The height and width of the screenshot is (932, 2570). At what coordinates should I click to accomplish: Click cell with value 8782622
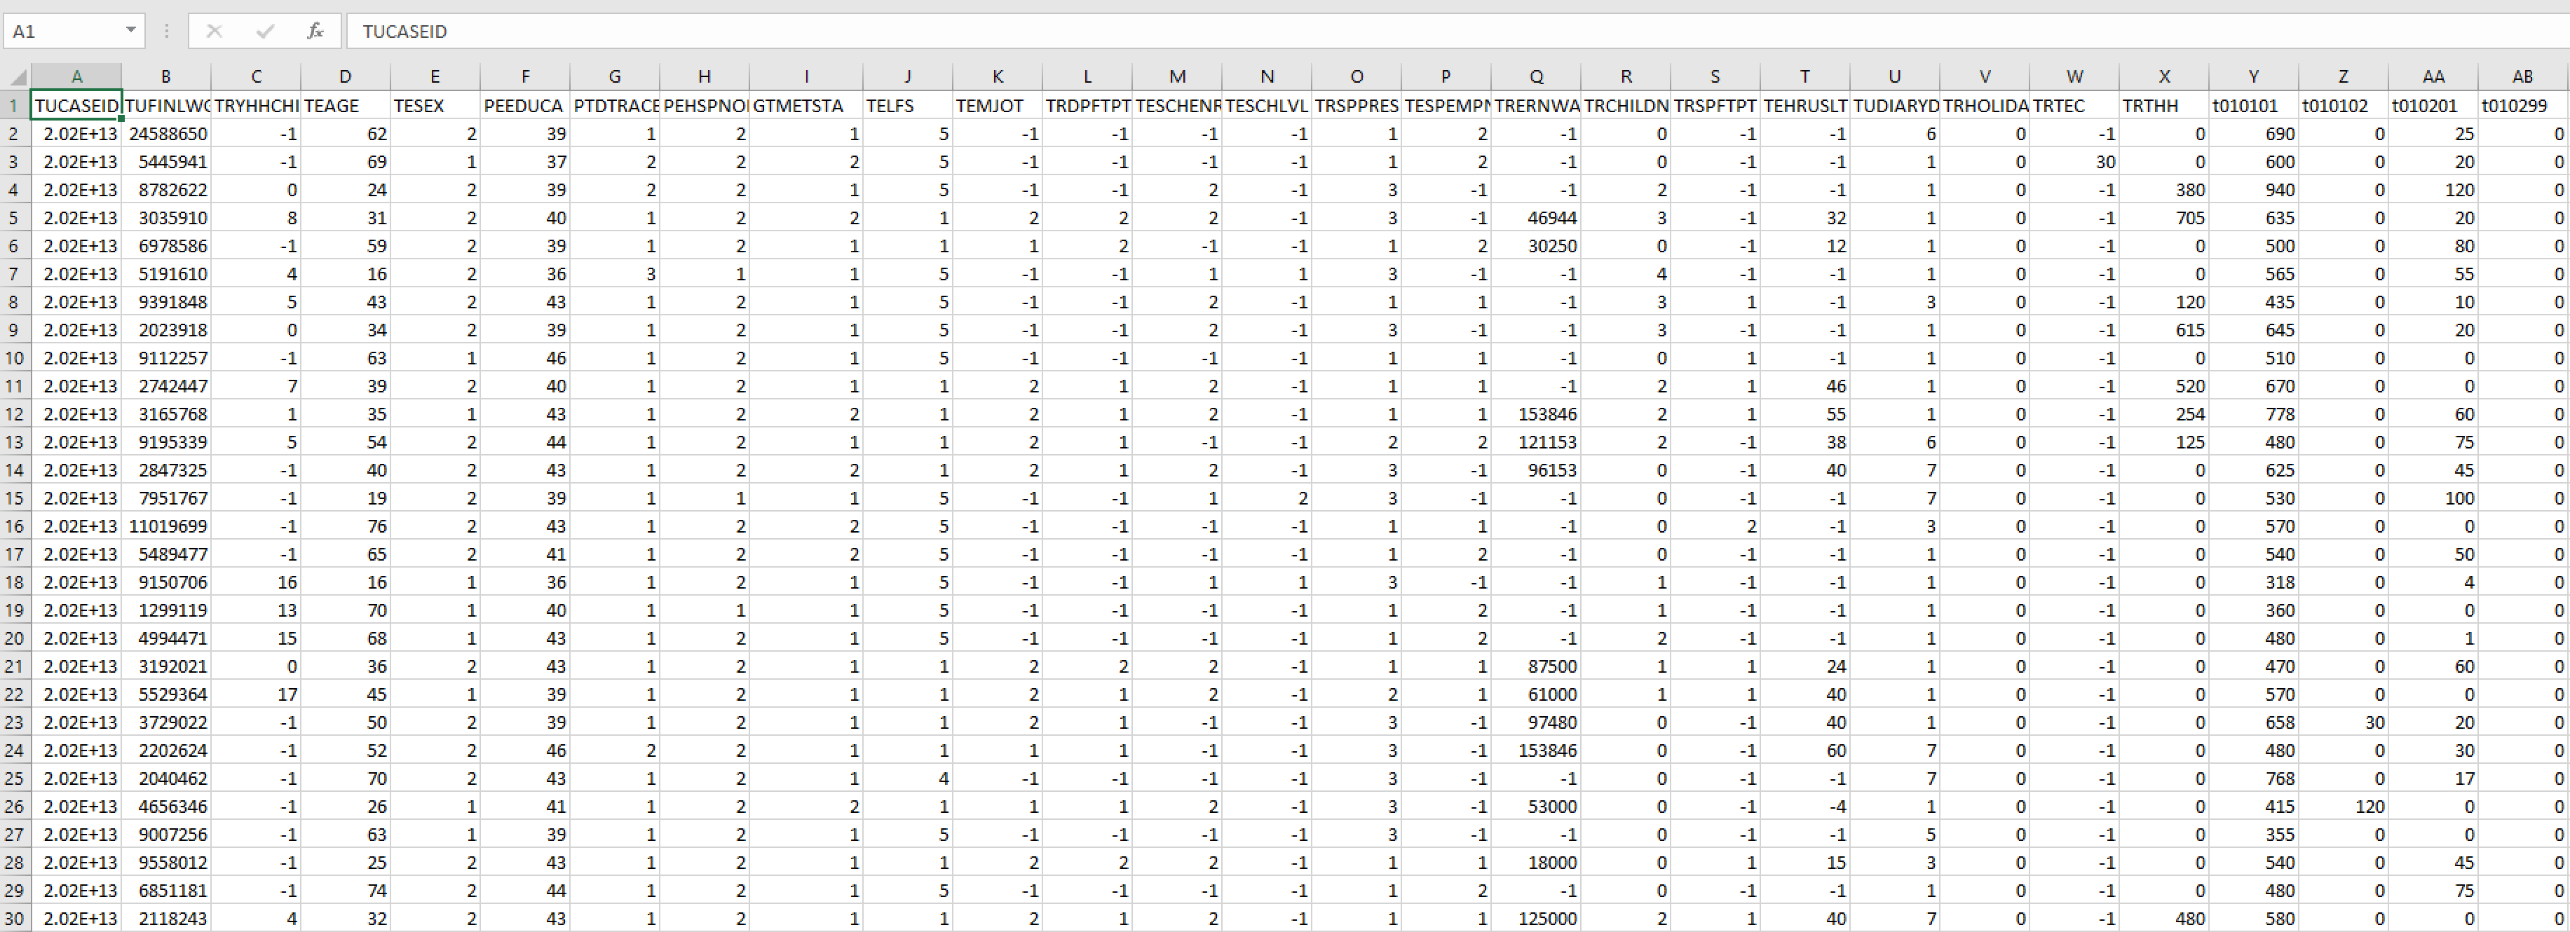coord(165,189)
